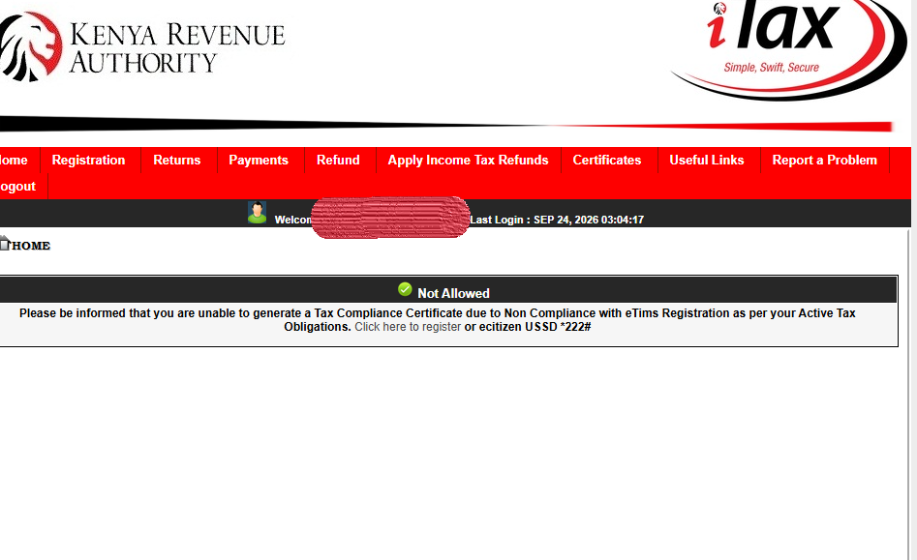Viewport: 917px width, 560px height.
Task: Open the Refund menu
Action: 338,160
